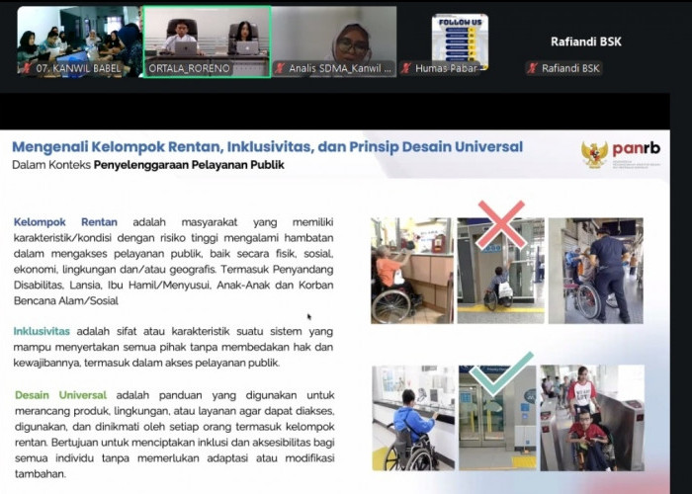Click the 07. KANWIL BABEL name label
The width and height of the screenshot is (692, 494).
pos(78,68)
